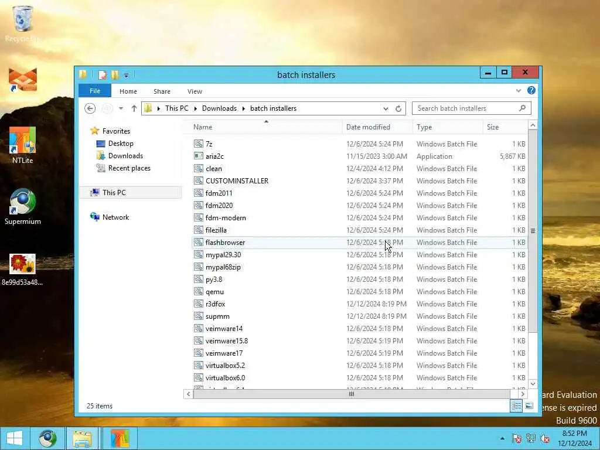Screen dimensions: 600x450
Task: Click the Windows Start button
Action: [15, 438]
